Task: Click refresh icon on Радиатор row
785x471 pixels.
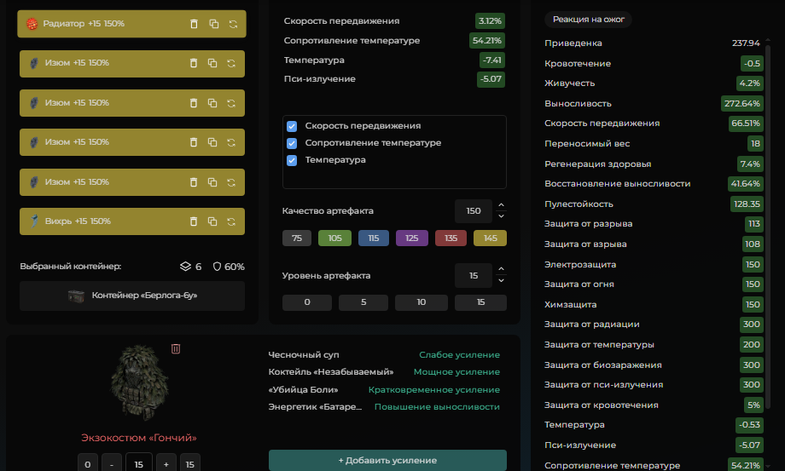Action: point(233,24)
